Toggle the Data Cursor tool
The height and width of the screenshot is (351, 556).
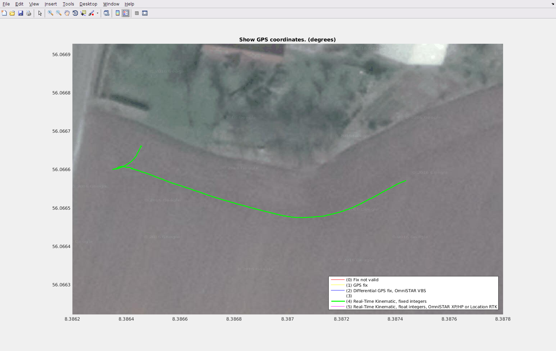83,13
